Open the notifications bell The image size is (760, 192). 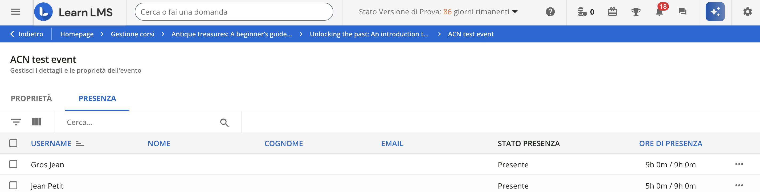pyautogui.click(x=659, y=12)
